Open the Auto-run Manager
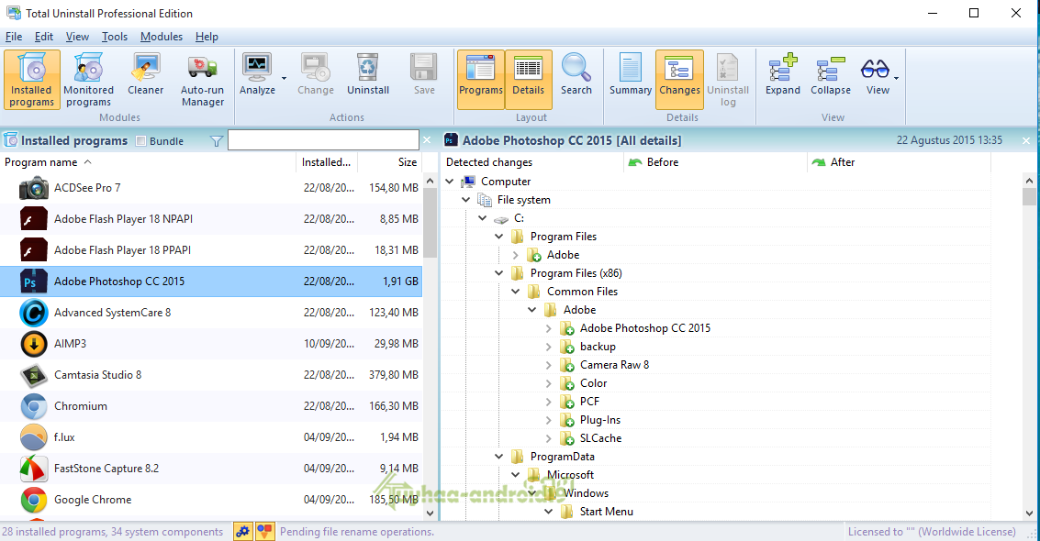 (202, 80)
